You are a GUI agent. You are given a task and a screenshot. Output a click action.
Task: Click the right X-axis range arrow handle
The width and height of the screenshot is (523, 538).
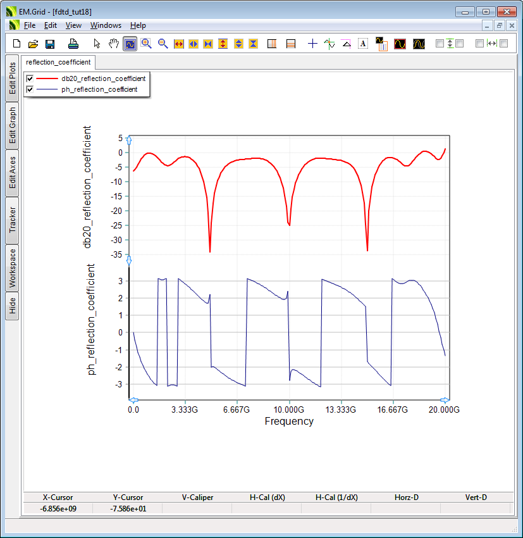(445, 400)
